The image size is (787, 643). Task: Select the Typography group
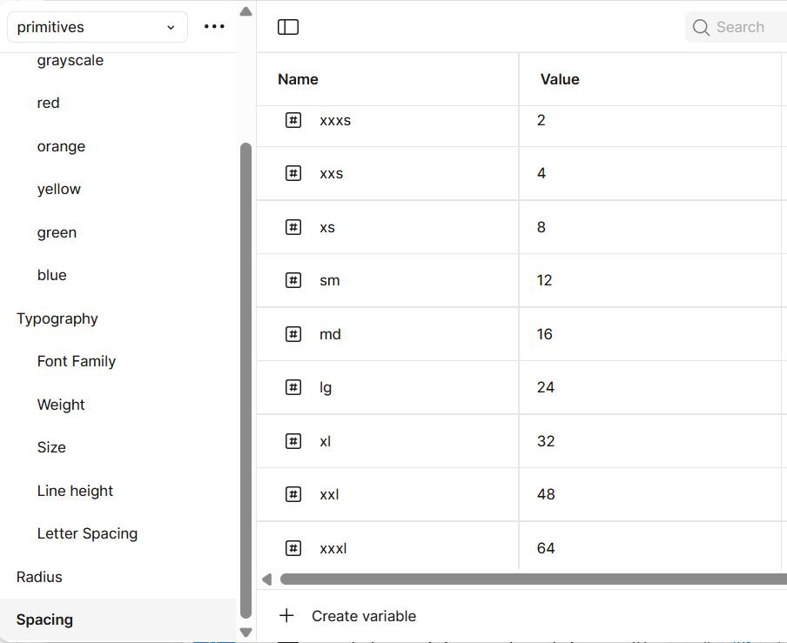coord(57,318)
